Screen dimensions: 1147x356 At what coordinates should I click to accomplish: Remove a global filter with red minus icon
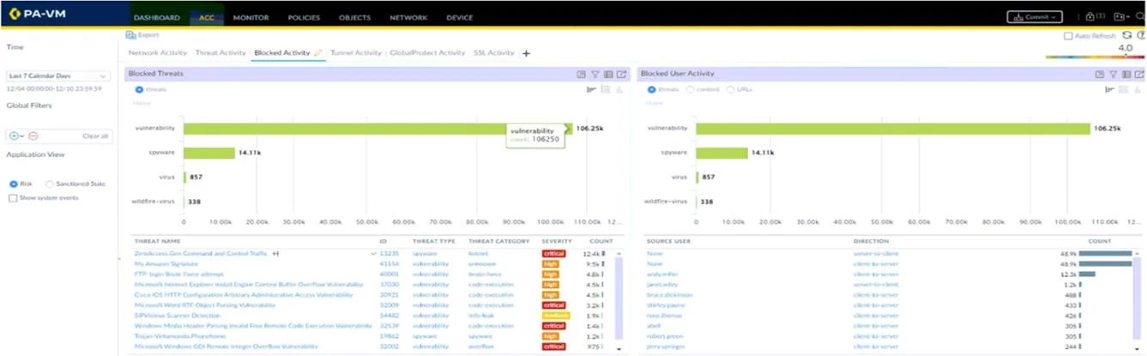(x=33, y=136)
